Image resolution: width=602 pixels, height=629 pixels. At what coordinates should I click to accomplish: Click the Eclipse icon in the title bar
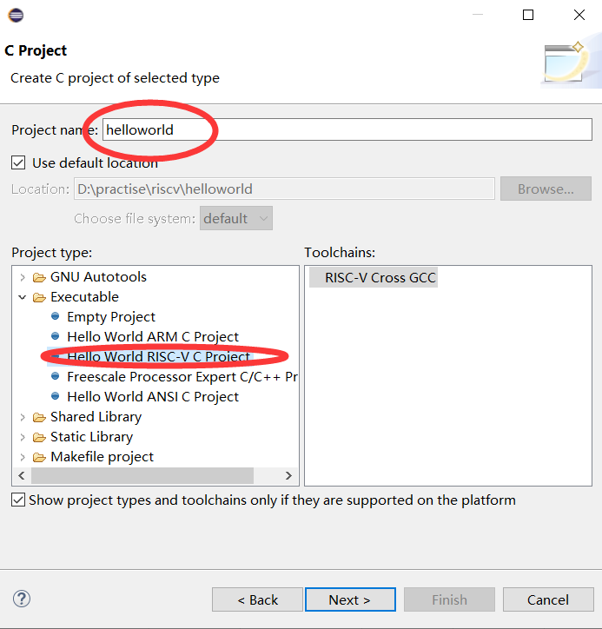16,15
